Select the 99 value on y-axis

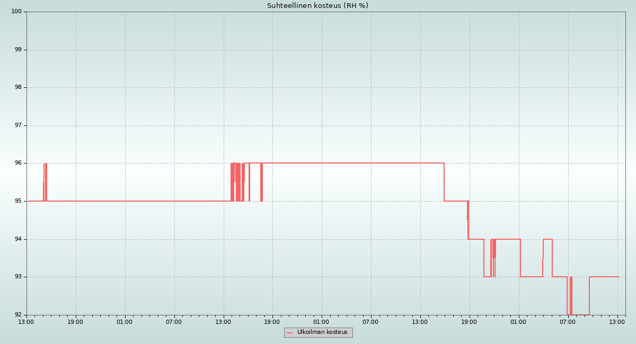tap(18, 50)
